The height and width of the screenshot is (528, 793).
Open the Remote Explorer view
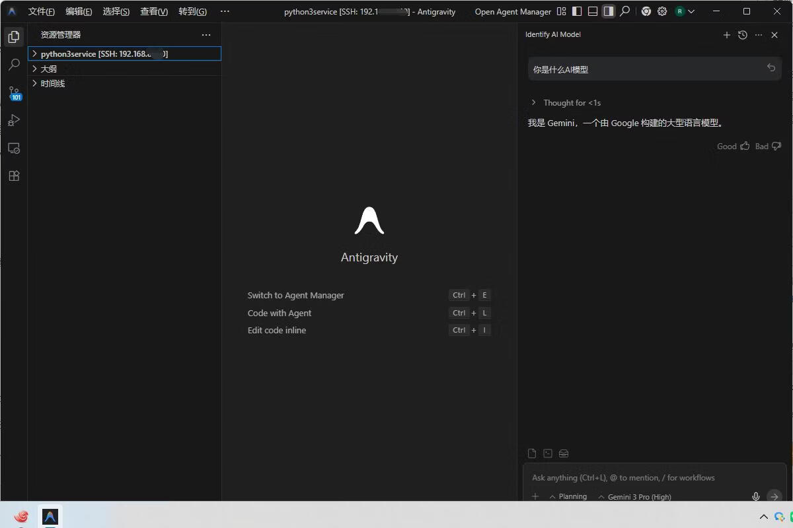14,148
